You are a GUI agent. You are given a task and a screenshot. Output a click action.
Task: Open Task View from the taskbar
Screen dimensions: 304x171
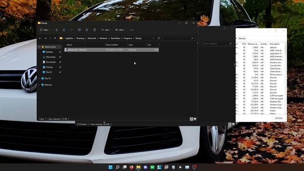(124, 167)
